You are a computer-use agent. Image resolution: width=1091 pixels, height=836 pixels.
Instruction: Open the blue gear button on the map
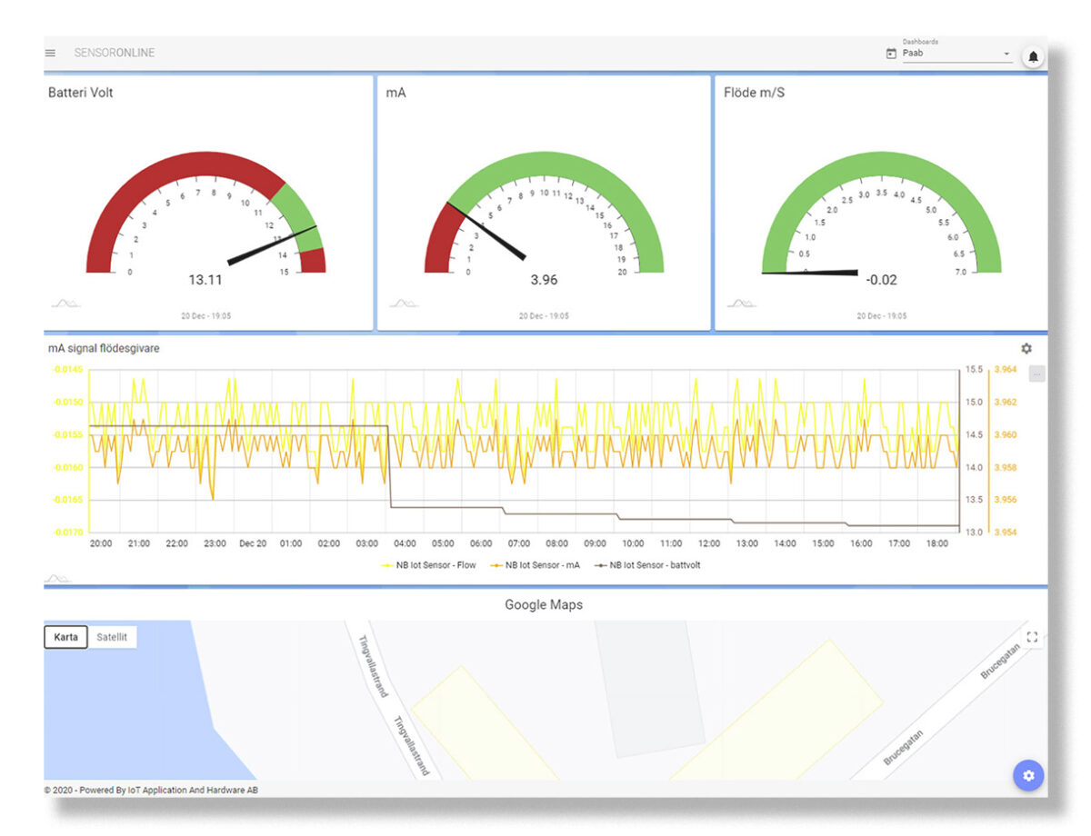(x=1028, y=776)
